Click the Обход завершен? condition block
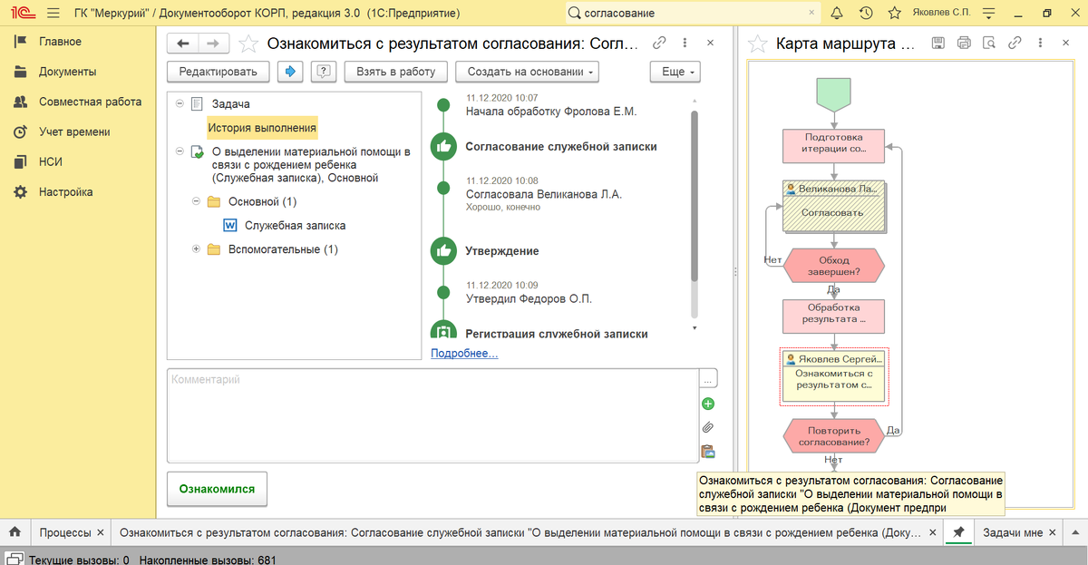Screen dimensions: 1088x565 [833, 264]
